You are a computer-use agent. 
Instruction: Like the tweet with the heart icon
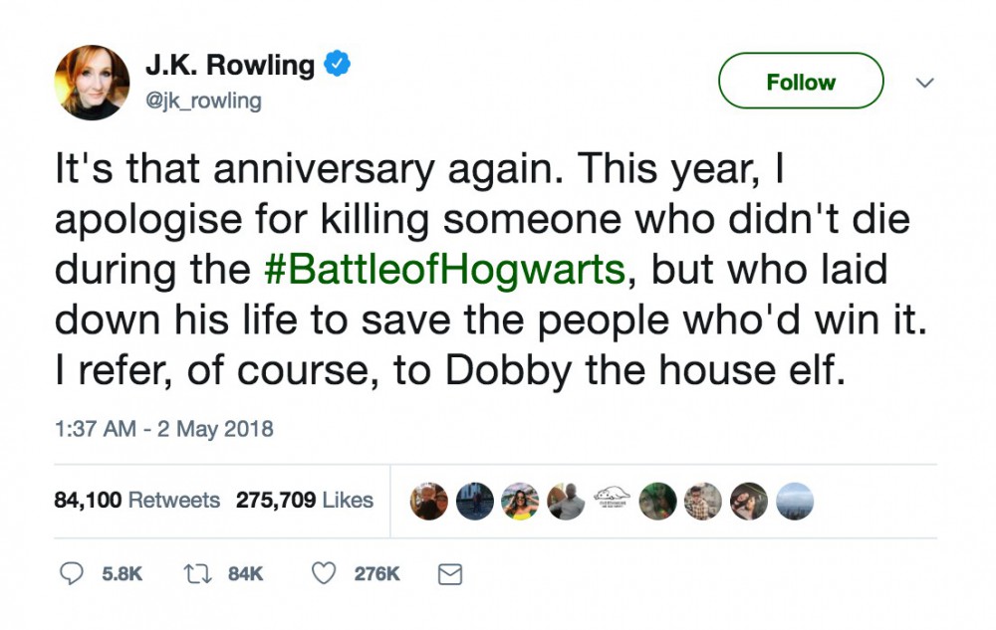click(x=324, y=573)
